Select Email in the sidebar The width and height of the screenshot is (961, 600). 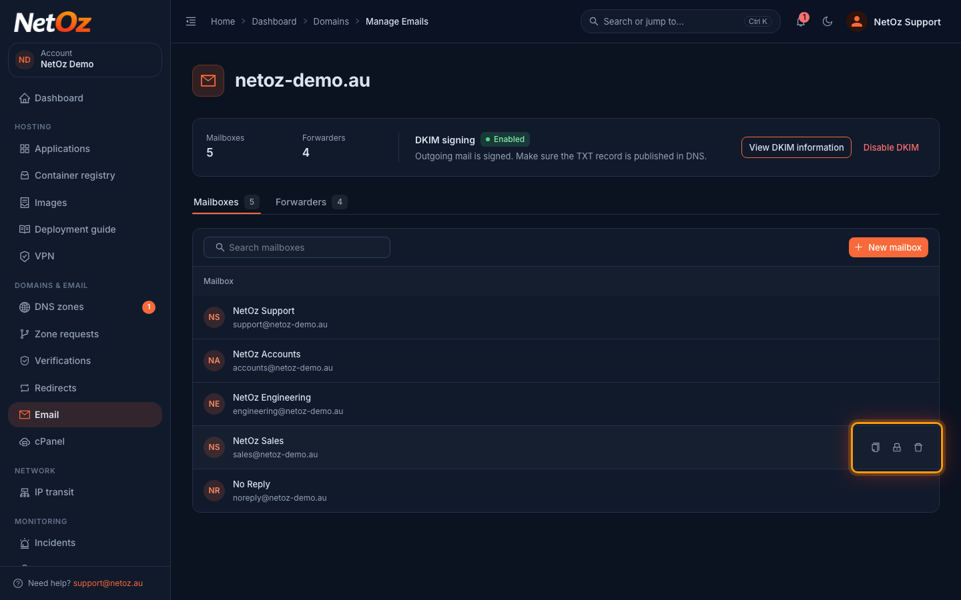85,415
